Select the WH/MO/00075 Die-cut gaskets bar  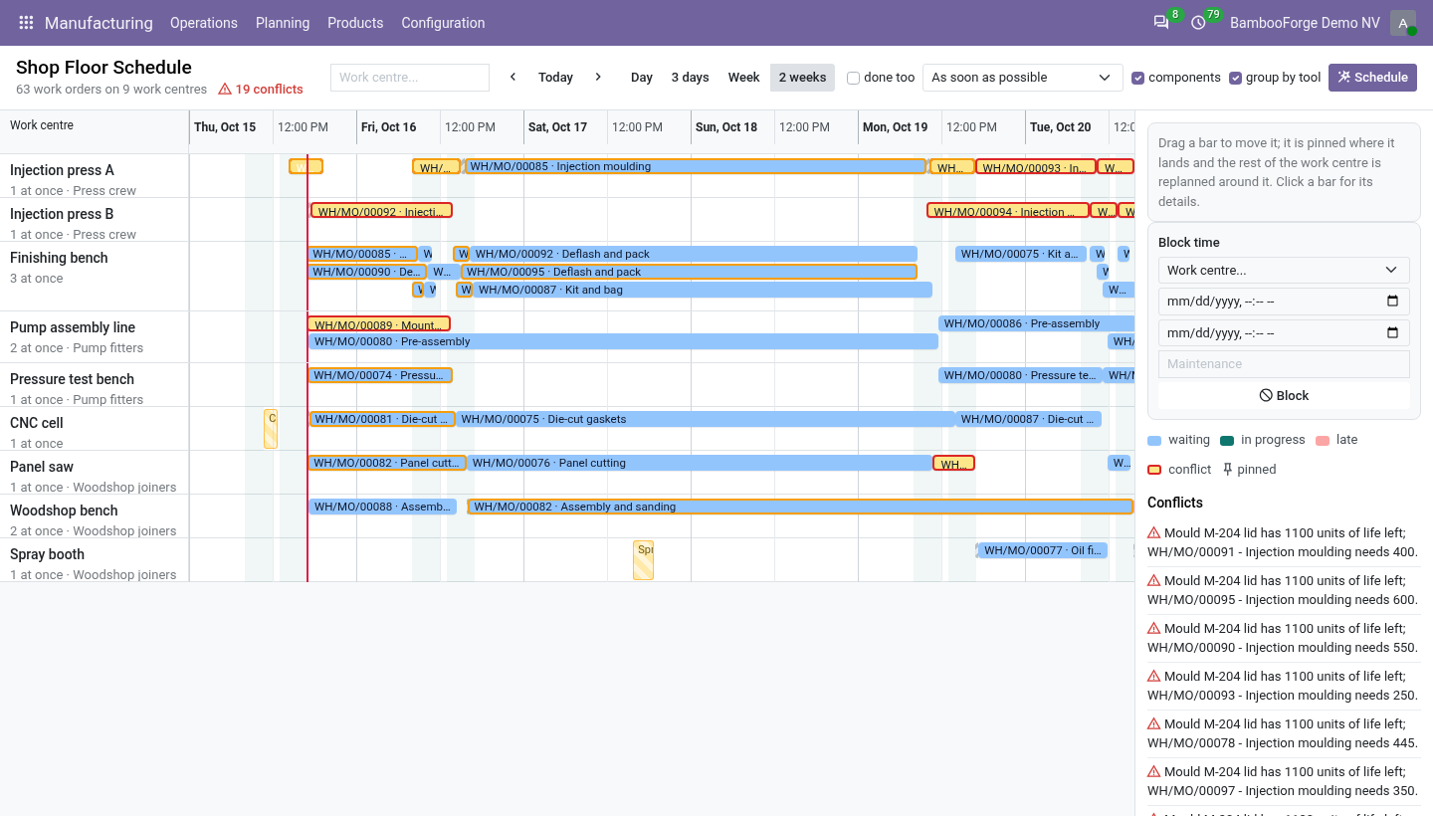pos(706,419)
